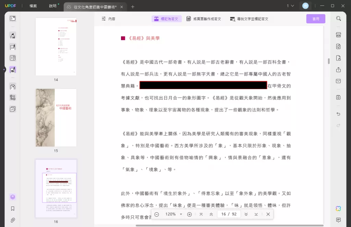The image size is (351, 227).
Task: Run OCR text recognition icon
Action: tap(338, 35)
